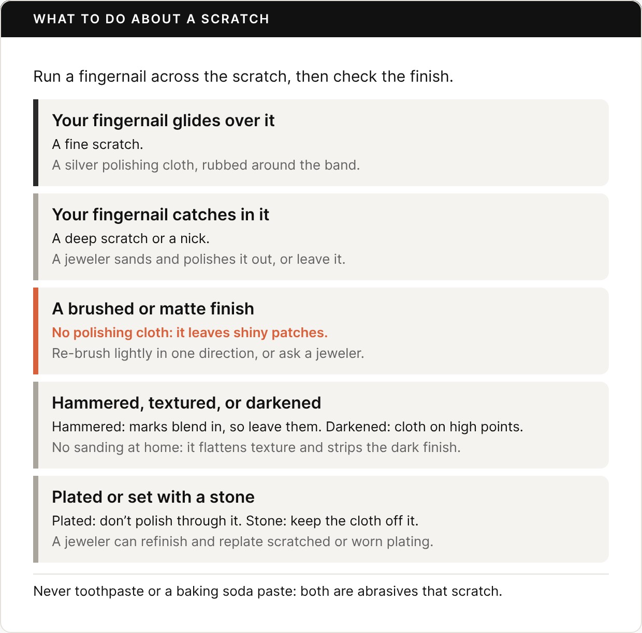Click the dark accent bar on first card
This screenshot has height=633, width=642.
coord(36,143)
